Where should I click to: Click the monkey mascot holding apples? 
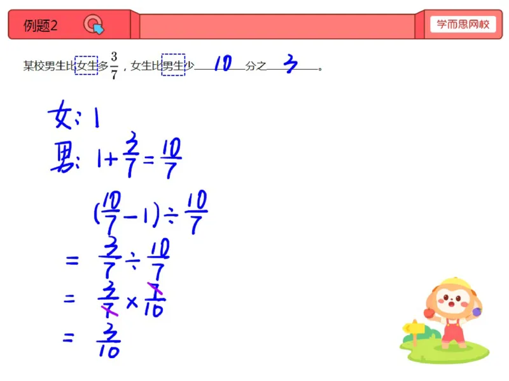pos(453,312)
